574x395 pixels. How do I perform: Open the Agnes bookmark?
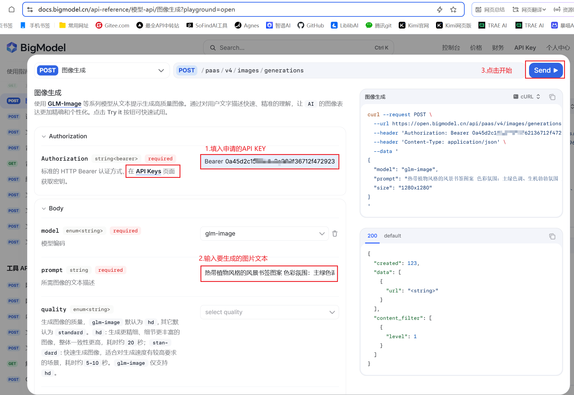tap(247, 25)
